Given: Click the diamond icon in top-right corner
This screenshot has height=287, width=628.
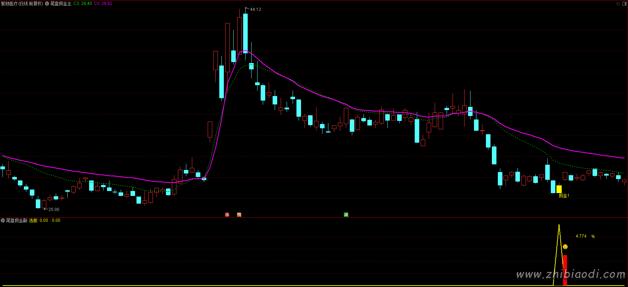Looking at the screenshot, I should [x=618, y=4].
